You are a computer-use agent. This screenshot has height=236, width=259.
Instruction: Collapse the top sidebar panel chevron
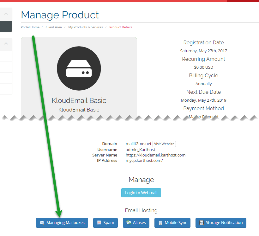tap(6, 14)
